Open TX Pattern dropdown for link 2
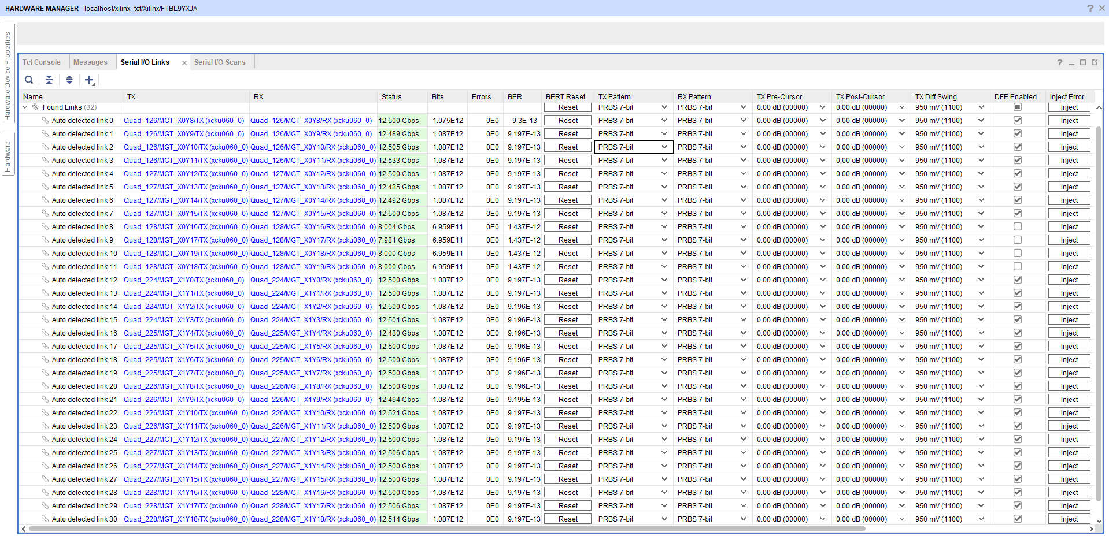 tap(664, 147)
